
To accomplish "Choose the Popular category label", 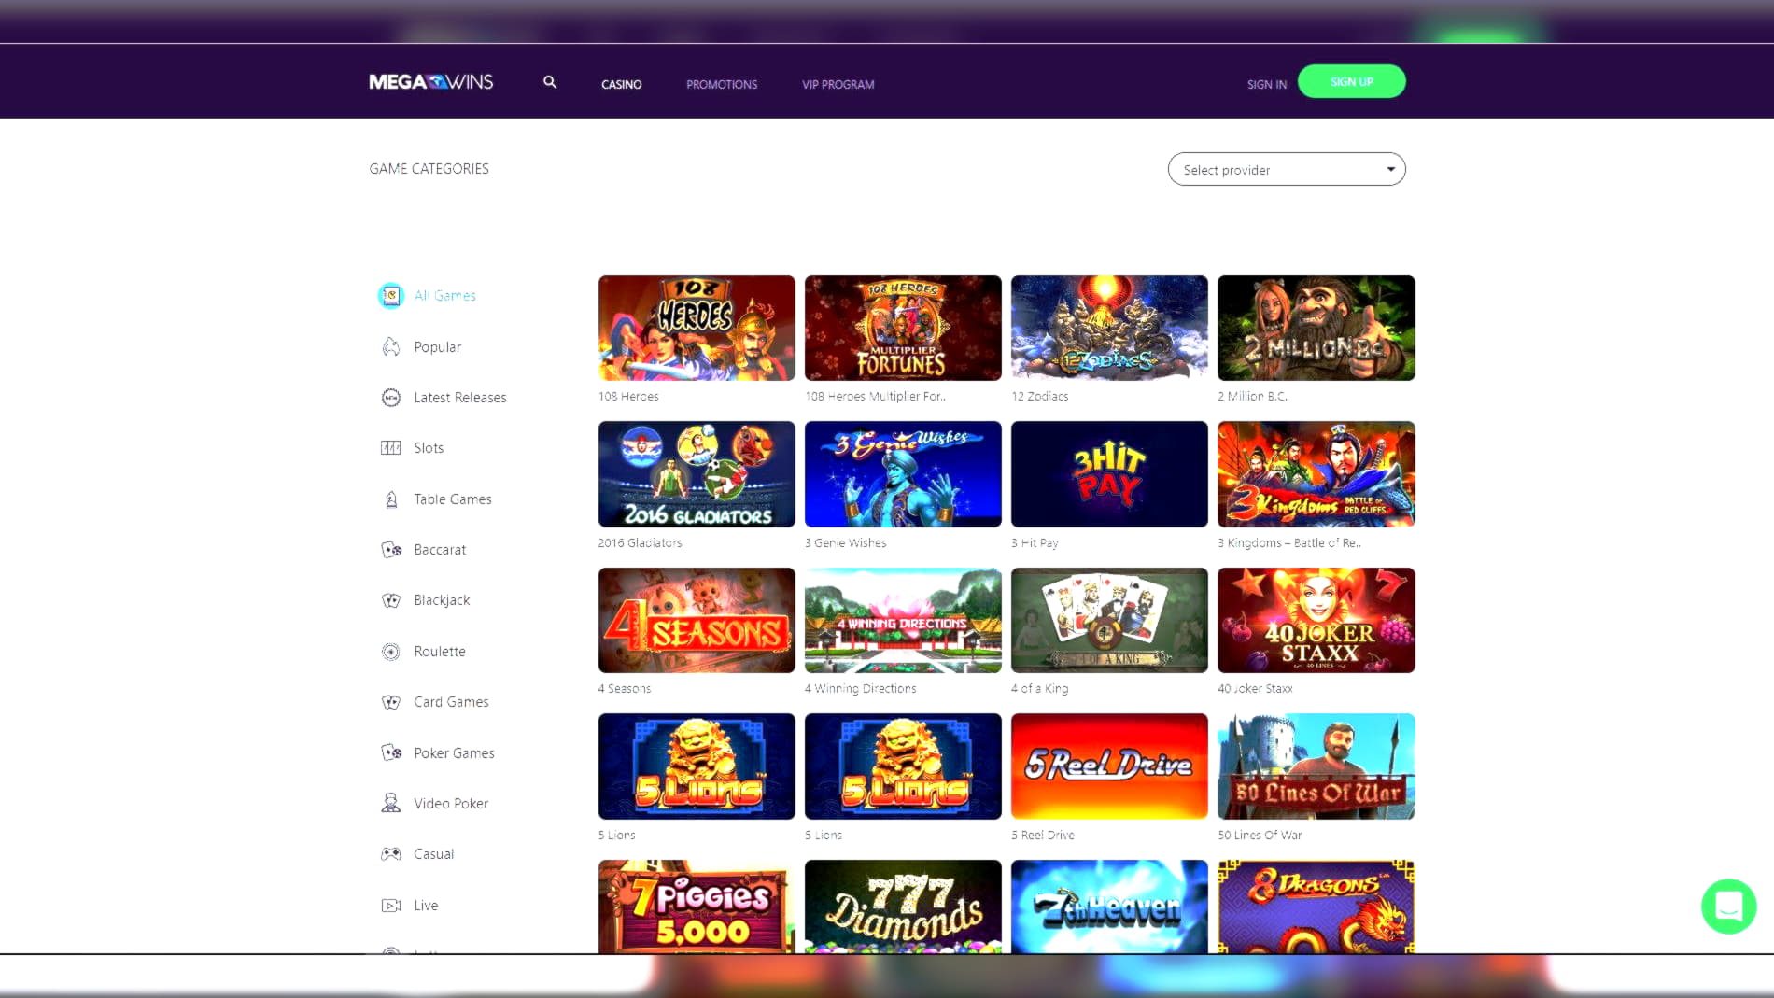I will point(437,347).
